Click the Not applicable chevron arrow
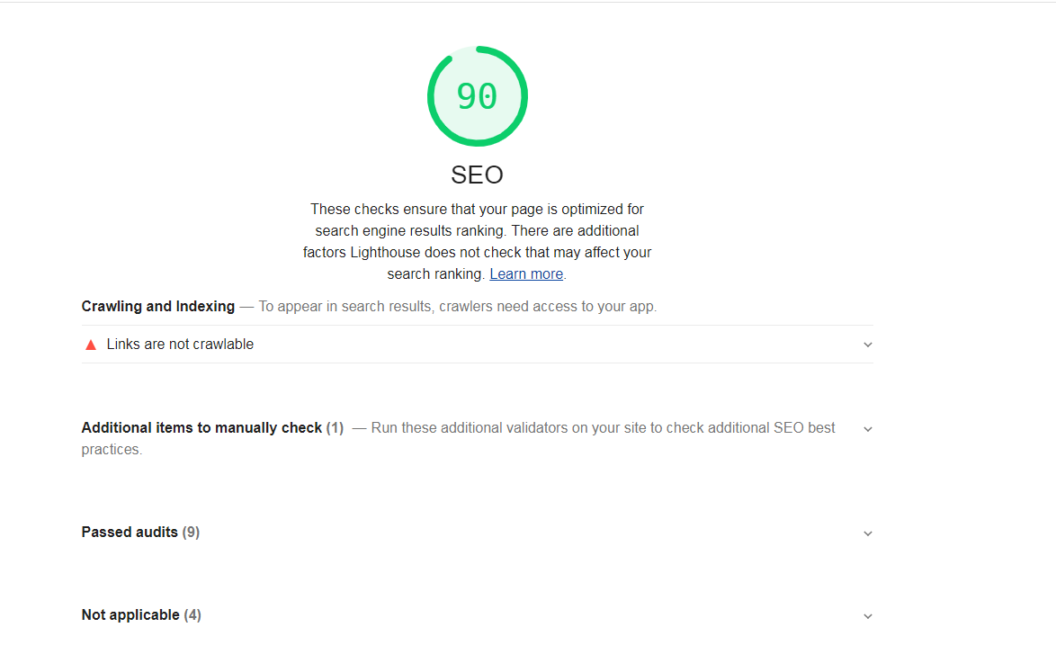 click(867, 616)
